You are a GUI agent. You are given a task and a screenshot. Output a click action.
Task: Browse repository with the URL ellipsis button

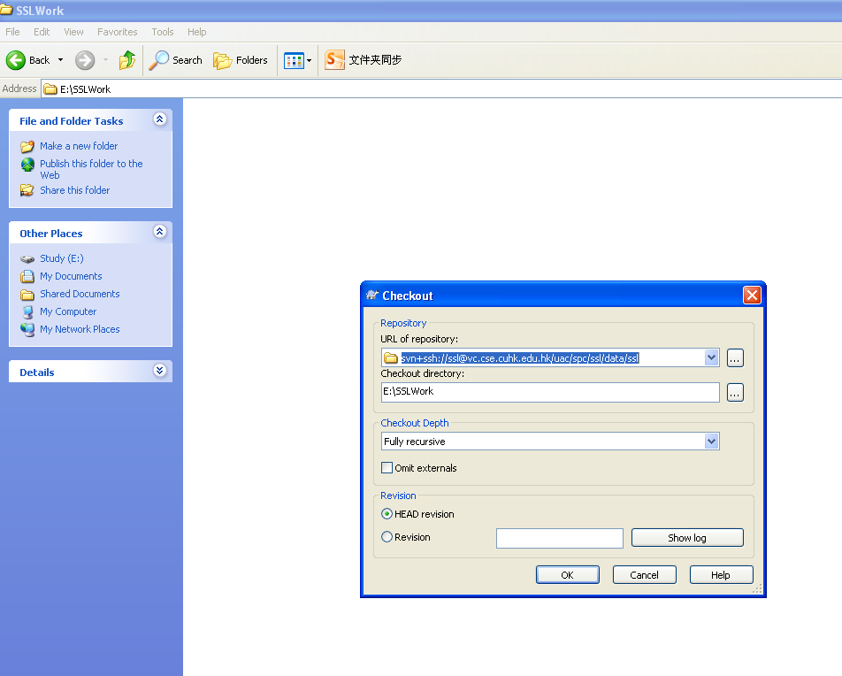735,357
